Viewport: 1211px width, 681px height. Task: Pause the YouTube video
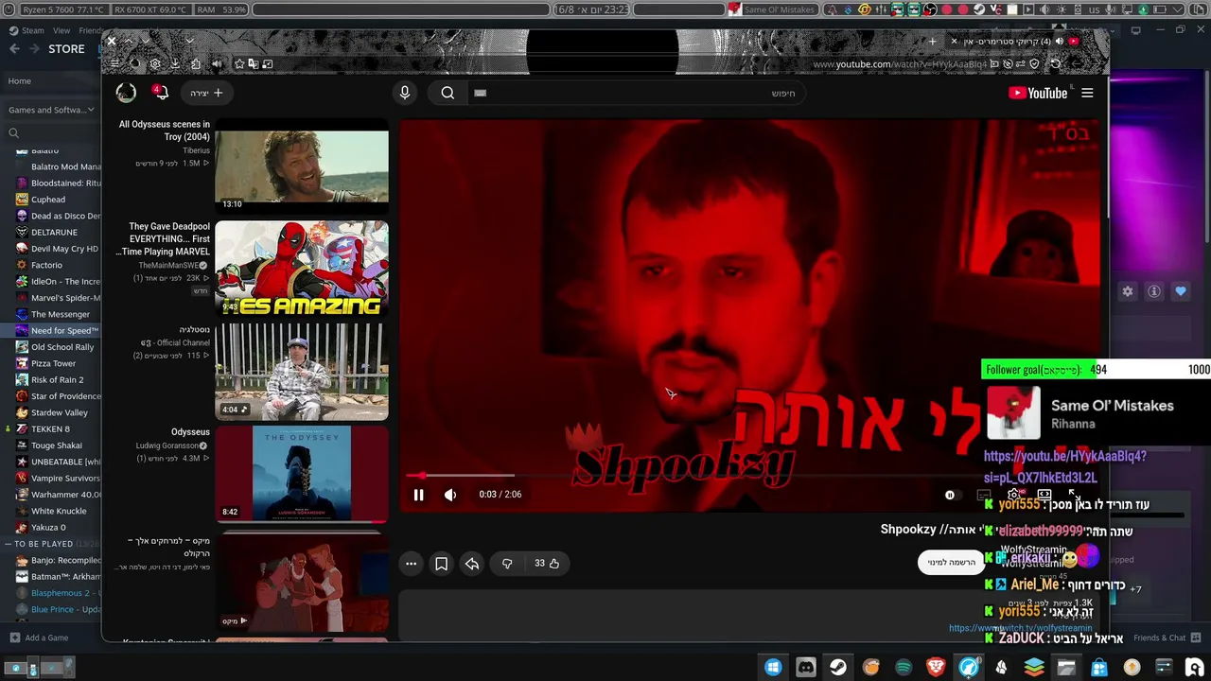tap(418, 495)
